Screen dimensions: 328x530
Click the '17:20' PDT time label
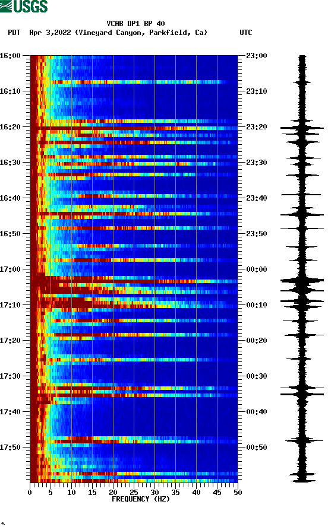click(x=10, y=341)
